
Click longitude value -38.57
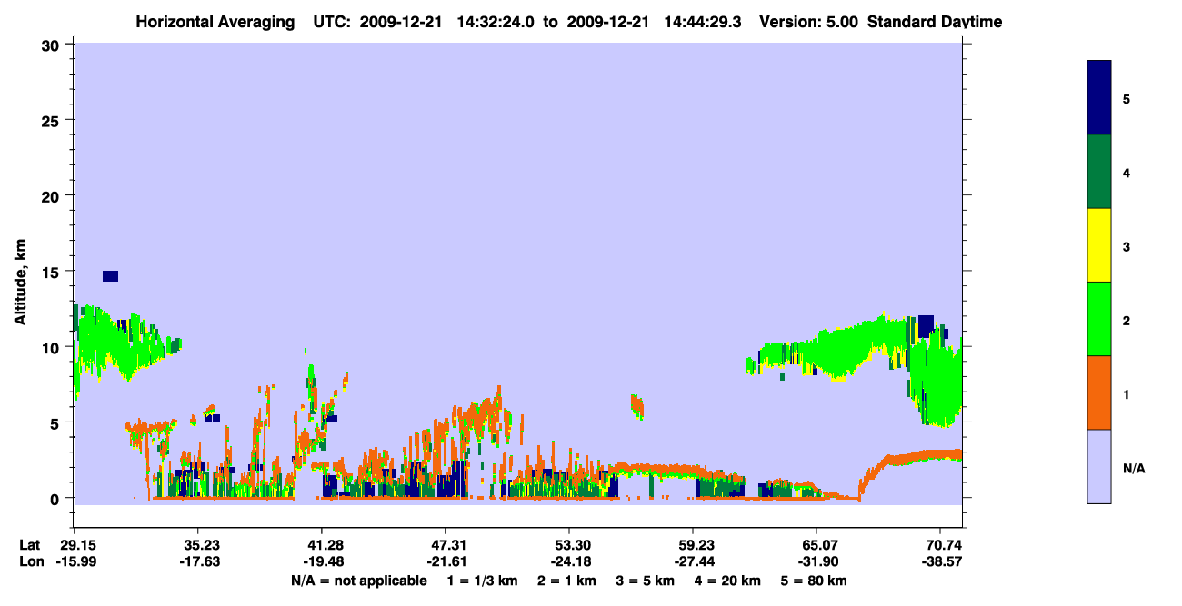pyautogui.click(x=940, y=561)
